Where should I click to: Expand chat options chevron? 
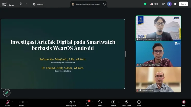[92, 102]
